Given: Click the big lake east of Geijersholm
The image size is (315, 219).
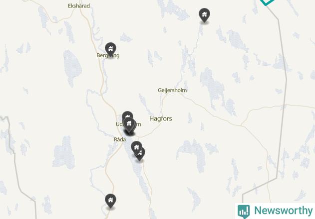Looking at the screenshot, I should 213,86.
